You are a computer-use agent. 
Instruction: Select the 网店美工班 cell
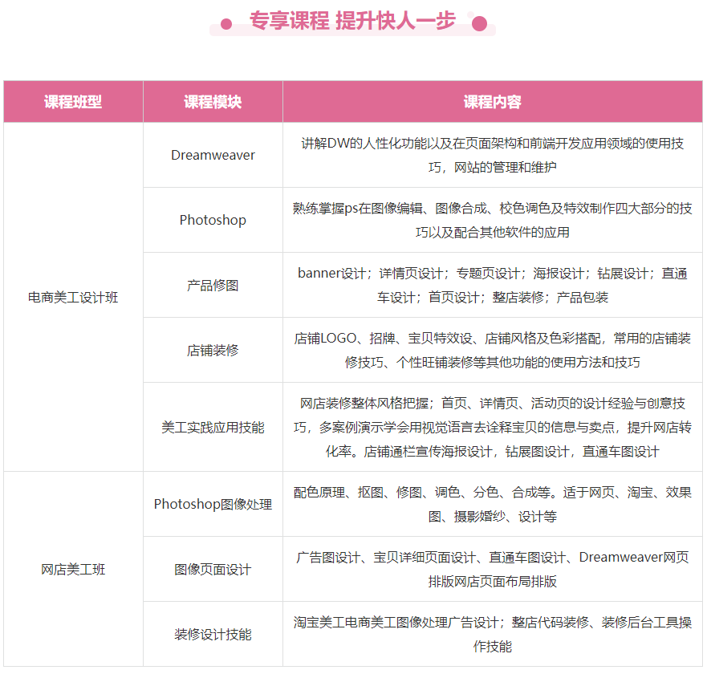point(73,569)
